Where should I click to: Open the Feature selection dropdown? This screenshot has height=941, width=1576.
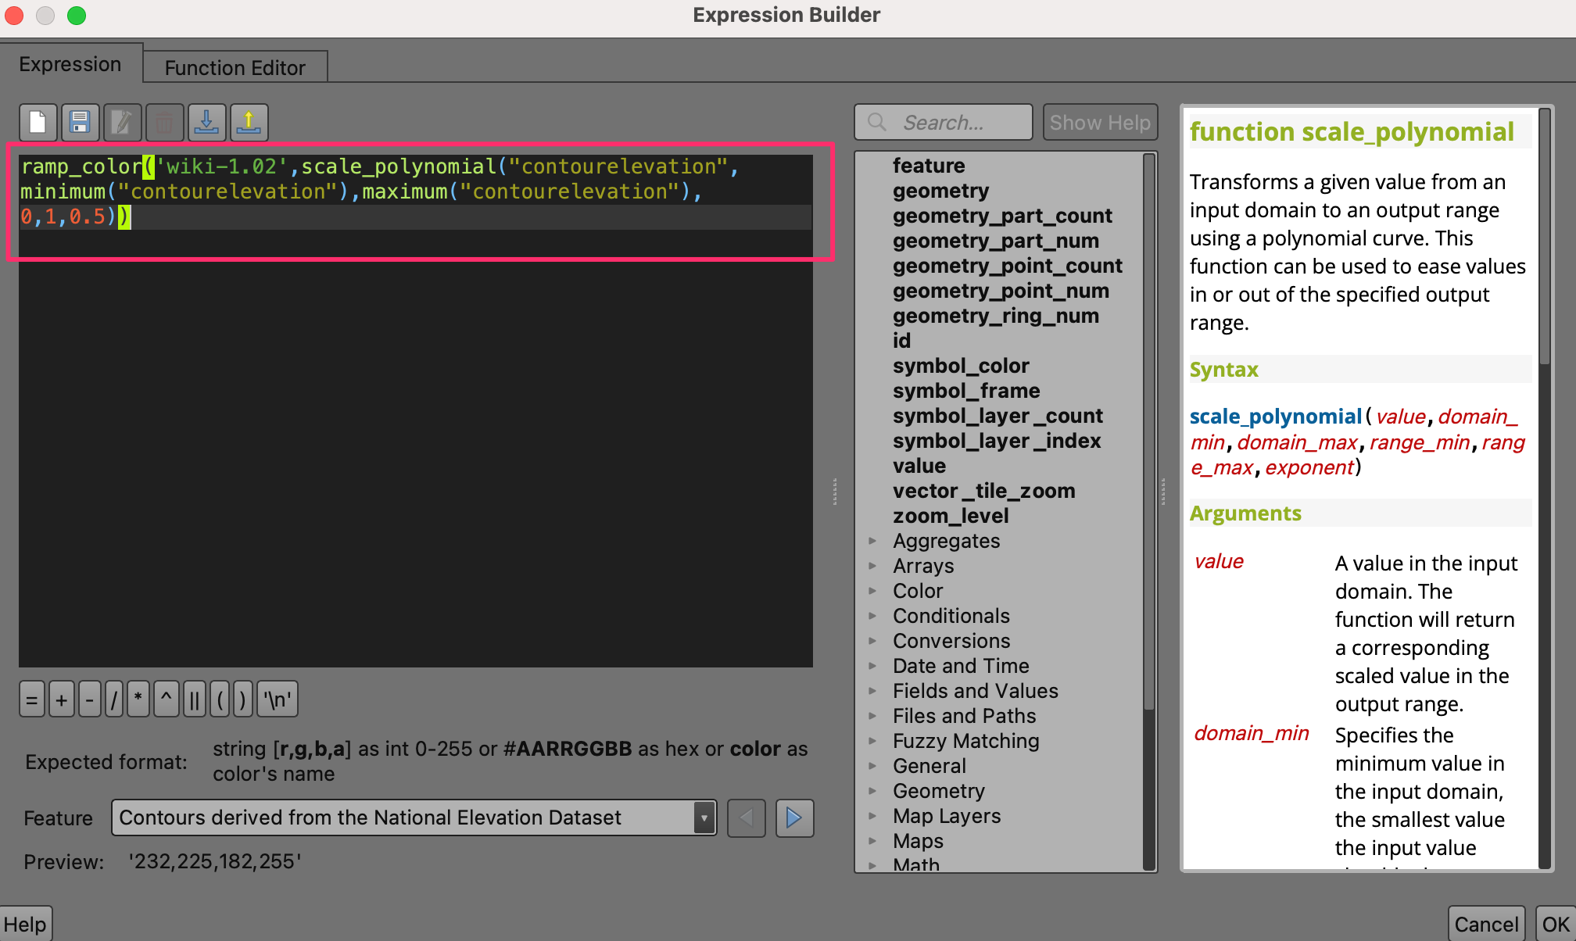704,818
